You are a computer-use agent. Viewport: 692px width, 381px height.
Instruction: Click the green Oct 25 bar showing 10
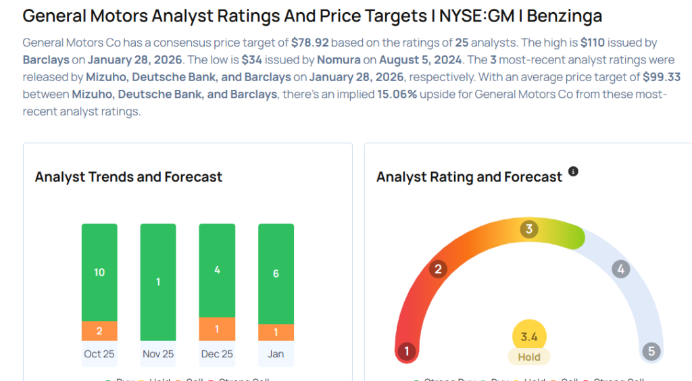pos(99,272)
